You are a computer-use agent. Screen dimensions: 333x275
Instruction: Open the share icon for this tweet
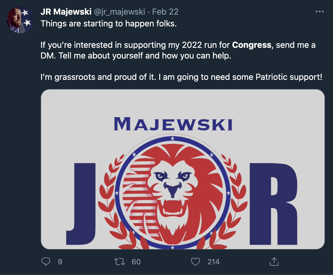point(273,262)
